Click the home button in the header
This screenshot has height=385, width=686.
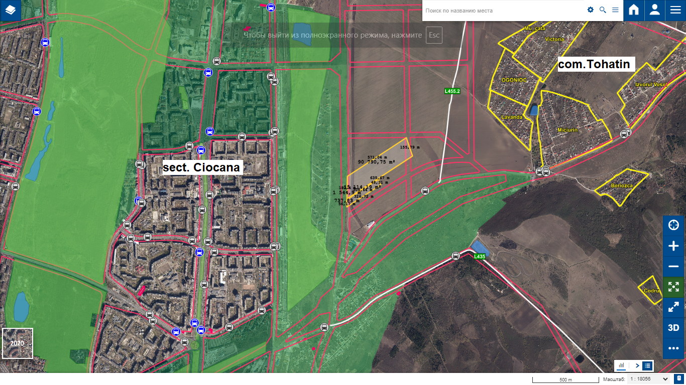tap(634, 11)
